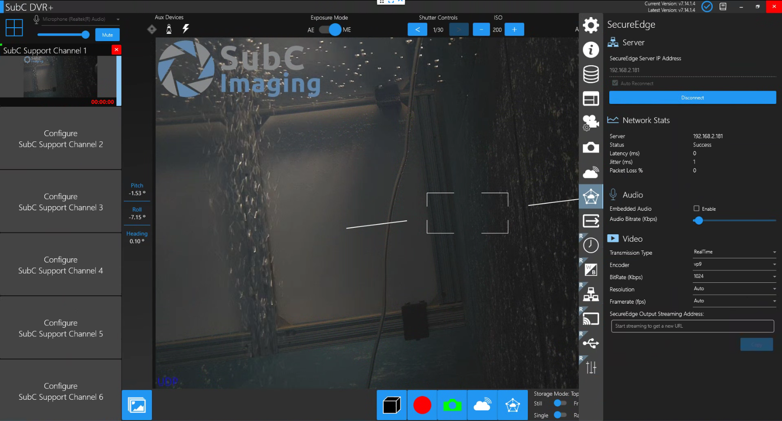Open the Resolution dropdown
The width and height of the screenshot is (782, 421).
click(734, 289)
